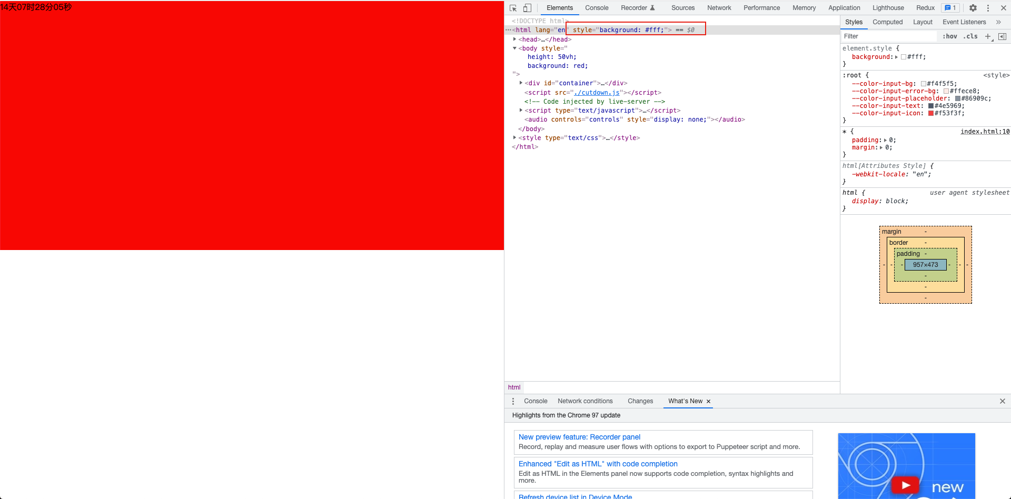1011x499 pixels.
Task: Open the Memory tab
Action: point(804,8)
